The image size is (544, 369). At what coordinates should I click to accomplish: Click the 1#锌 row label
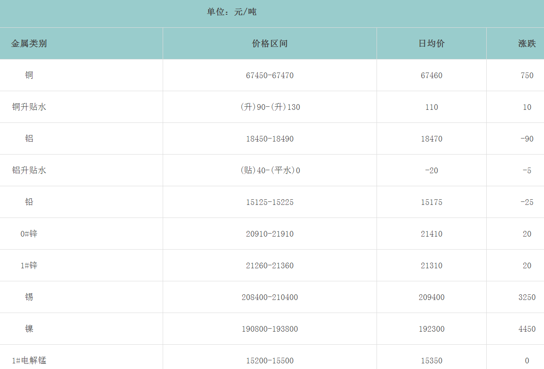(29, 266)
